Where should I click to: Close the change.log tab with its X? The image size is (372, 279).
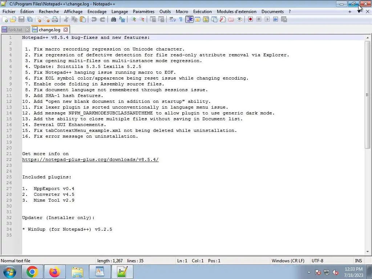(x=65, y=30)
